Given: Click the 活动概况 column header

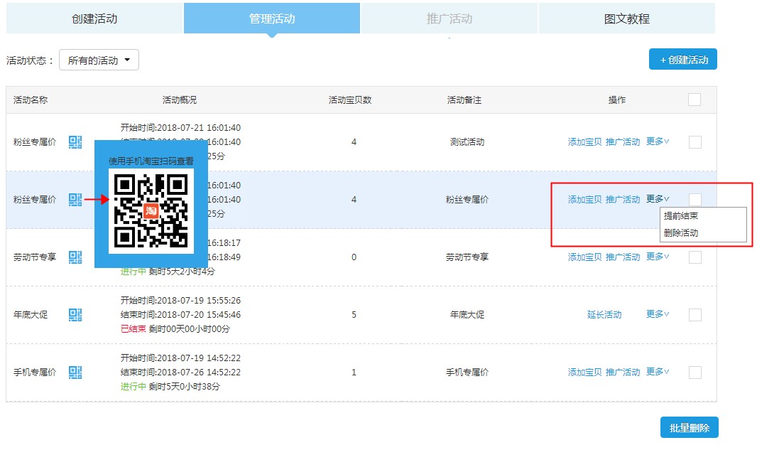Looking at the screenshot, I should click(x=180, y=100).
